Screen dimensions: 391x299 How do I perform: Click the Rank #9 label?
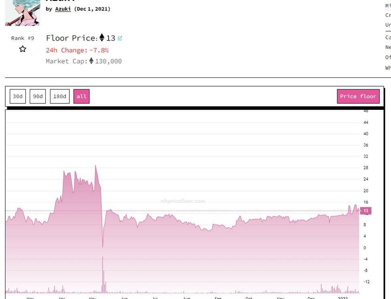22,38
